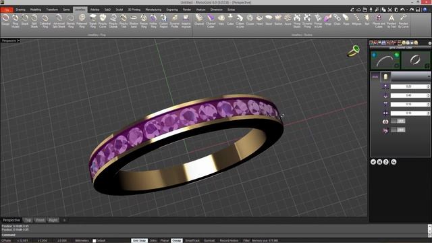Switch to the Render ribbon tab
This screenshot has width=432, height=243.
187,9
